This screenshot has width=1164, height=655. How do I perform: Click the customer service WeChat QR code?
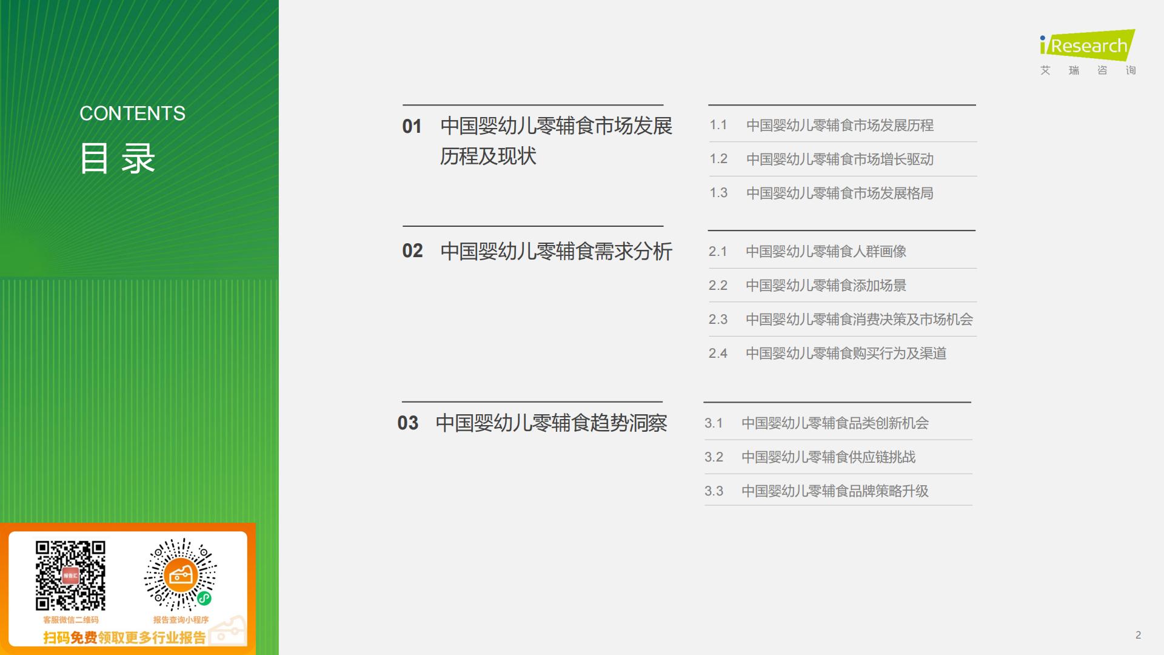click(70, 576)
